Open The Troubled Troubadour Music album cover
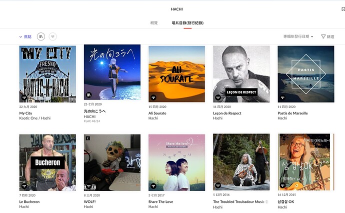The width and height of the screenshot is (345, 213). click(x=241, y=162)
